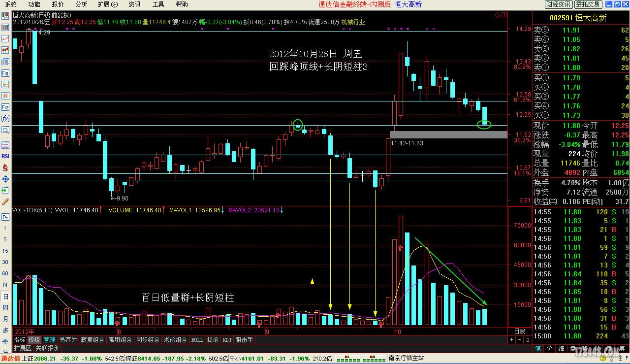Open the 系统 menu
Image resolution: width=630 pixels, height=364 pixels.
[10, 4]
